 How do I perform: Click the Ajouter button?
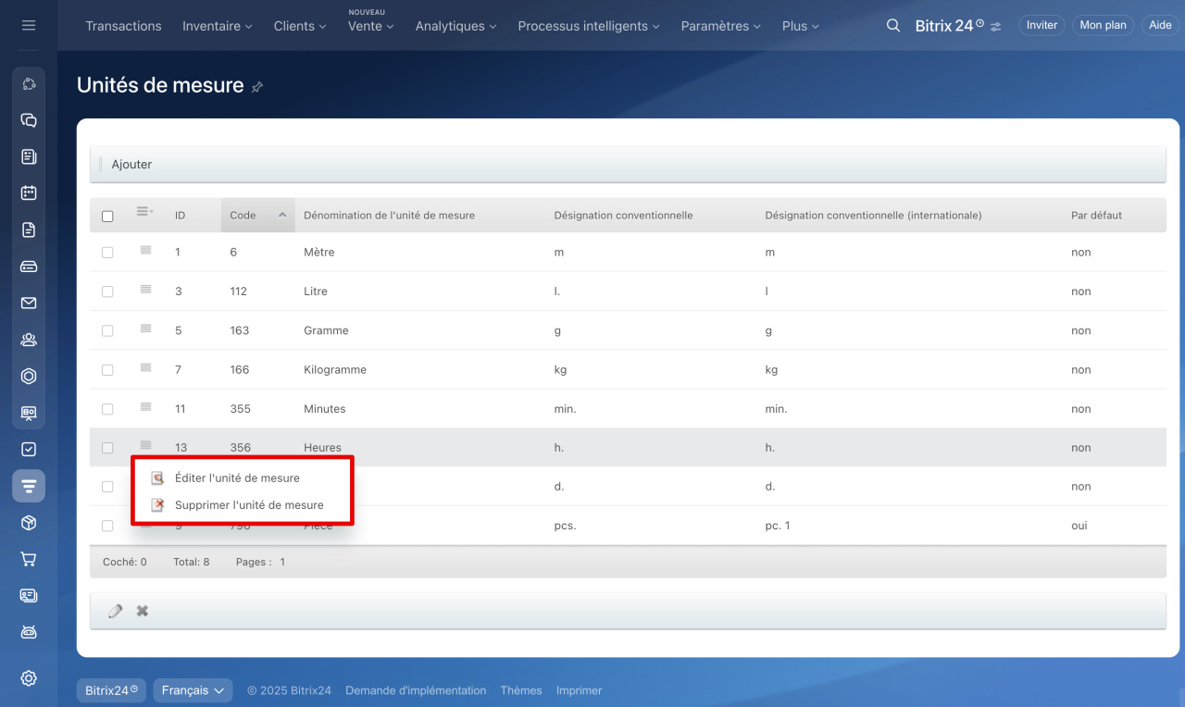131,165
